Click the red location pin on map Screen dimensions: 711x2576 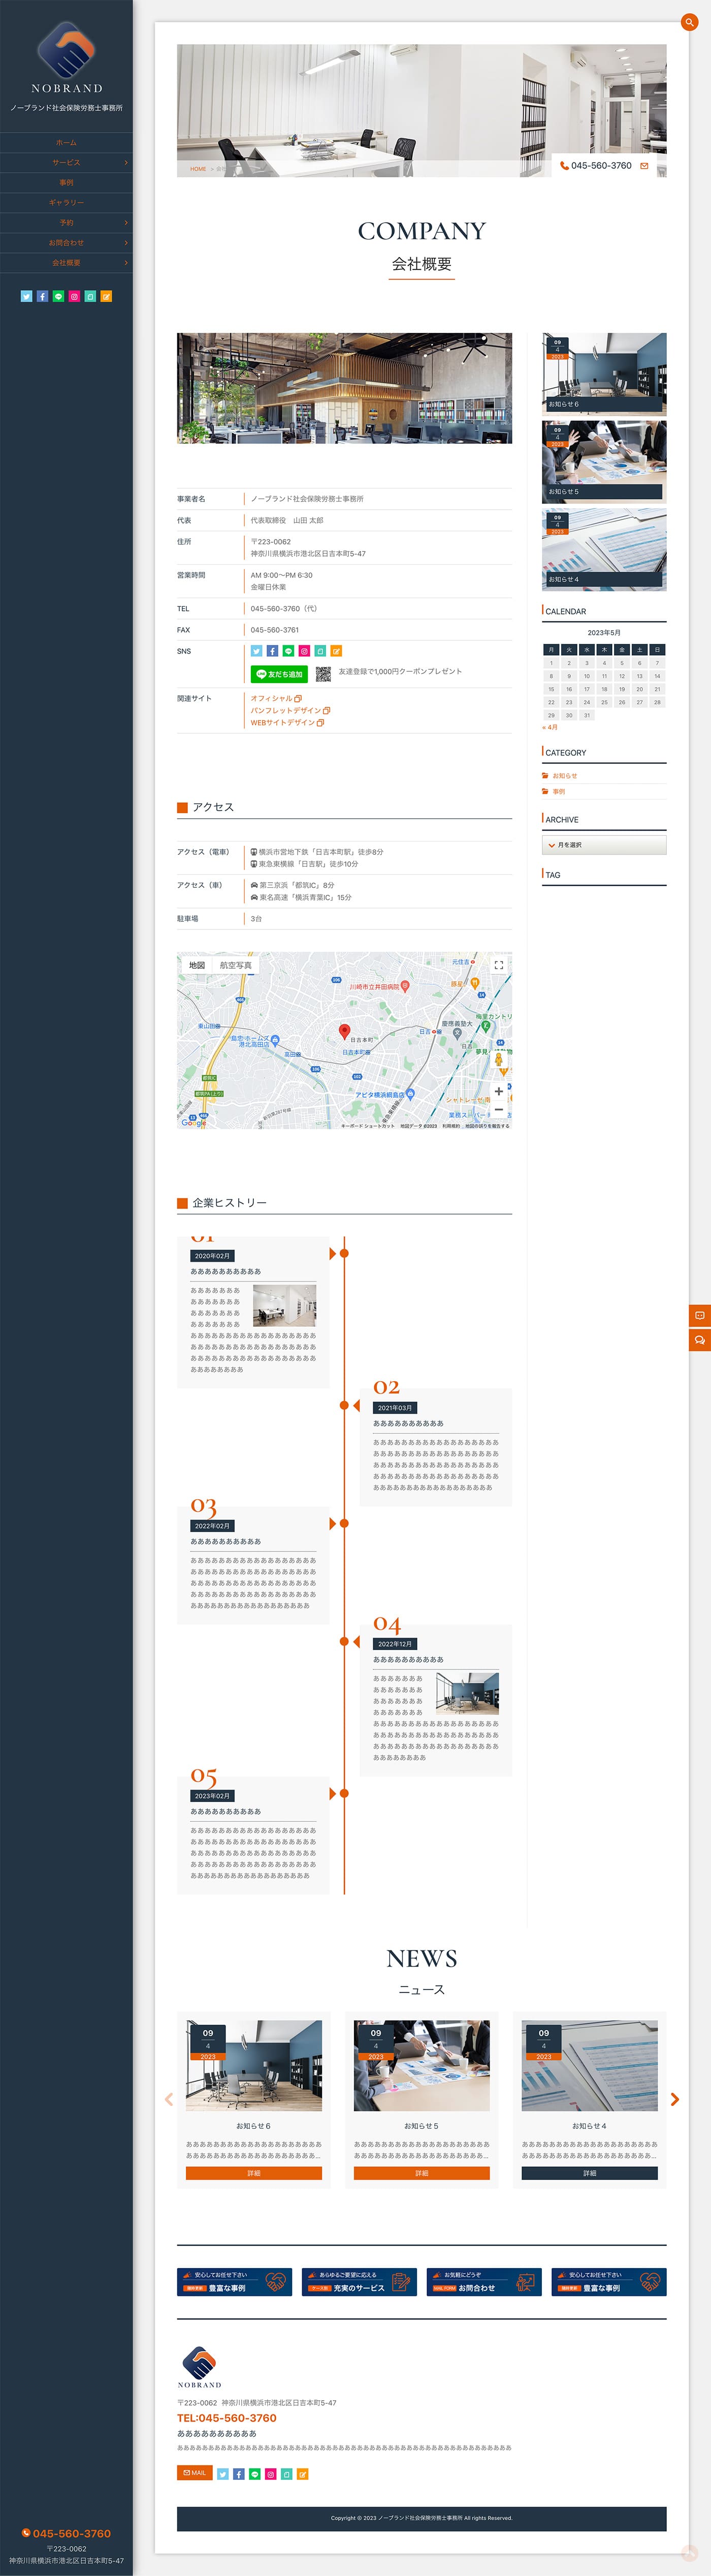click(345, 1031)
